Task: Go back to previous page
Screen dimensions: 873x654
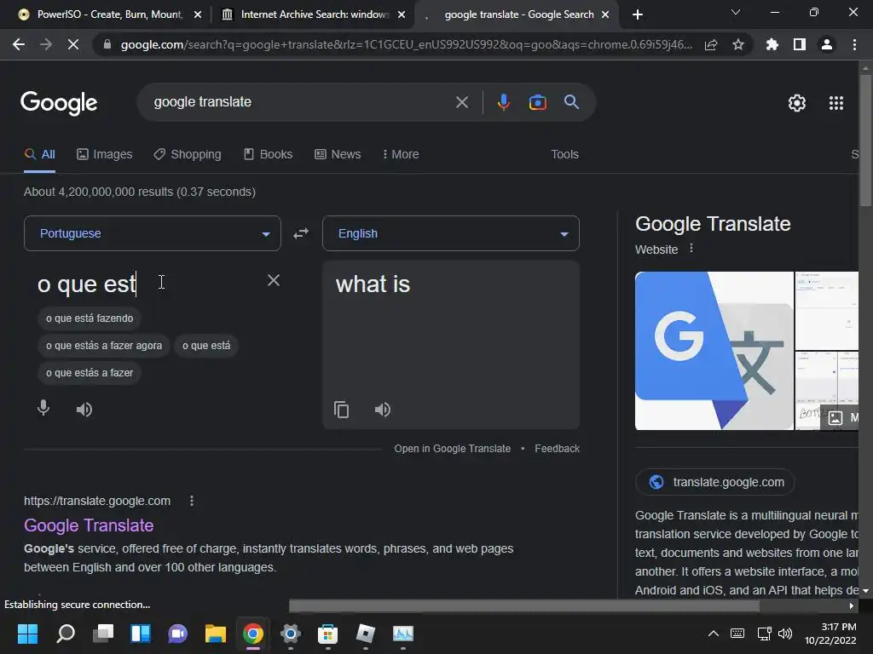Action: [19, 44]
